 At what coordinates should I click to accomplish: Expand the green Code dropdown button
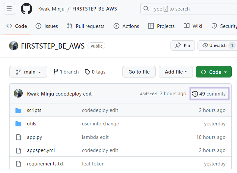tap(214, 72)
